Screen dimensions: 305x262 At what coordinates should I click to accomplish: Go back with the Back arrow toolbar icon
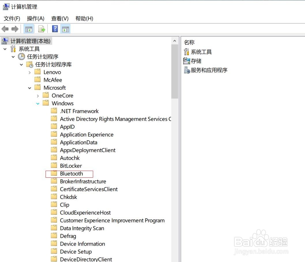pyautogui.click(x=5, y=29)
